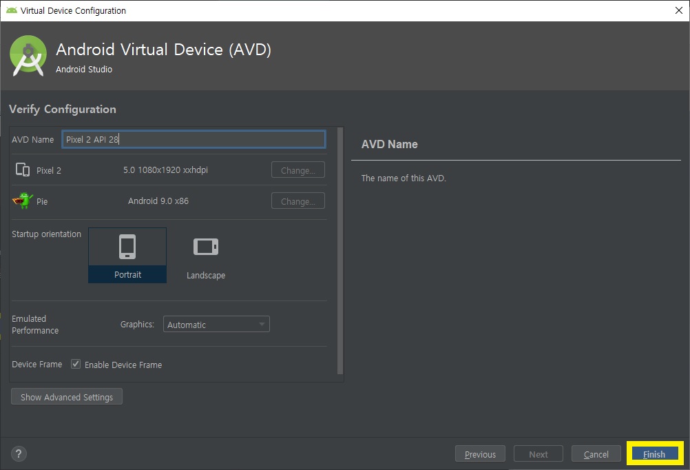Click 'The name of this AVD.' description
690x470 pixels.
point(404,178)
